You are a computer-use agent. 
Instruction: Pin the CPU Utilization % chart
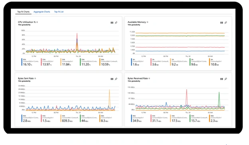click(x=116, y=23)
